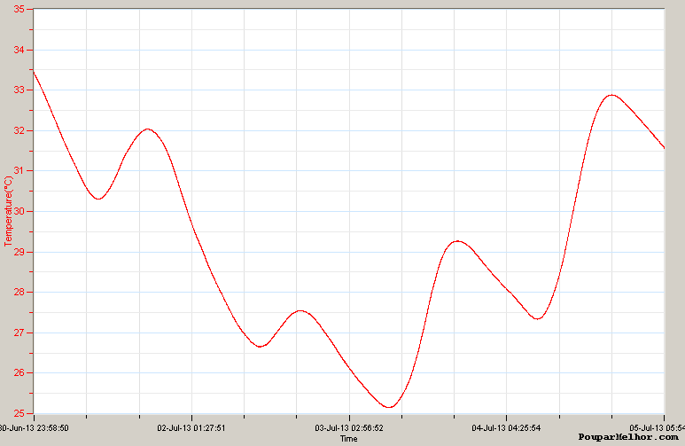Click the 34 label on temperature axis

click(x=19, y=50)
